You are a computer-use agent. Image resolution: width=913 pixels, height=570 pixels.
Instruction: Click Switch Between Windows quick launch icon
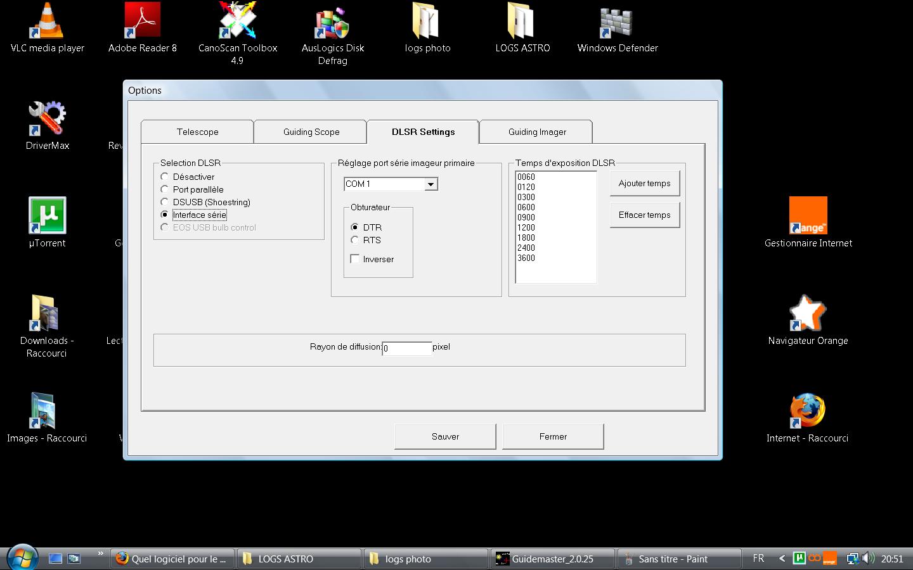74,559
